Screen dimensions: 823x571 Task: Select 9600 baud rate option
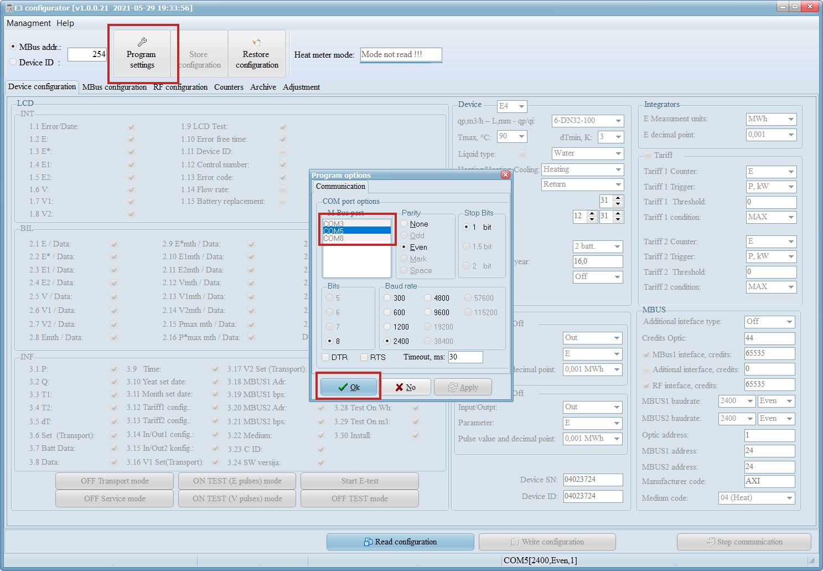[428, 312]
